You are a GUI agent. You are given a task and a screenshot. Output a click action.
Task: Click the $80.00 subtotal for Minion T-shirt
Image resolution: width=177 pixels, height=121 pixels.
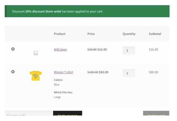tap(153, 72)
